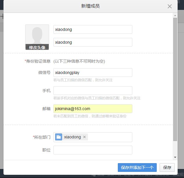Click the 微信号 label

(44, 73)
